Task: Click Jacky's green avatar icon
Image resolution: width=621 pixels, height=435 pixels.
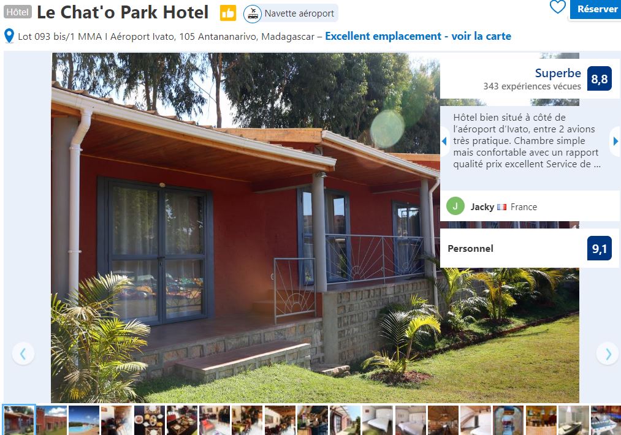Action: point(455,206)
